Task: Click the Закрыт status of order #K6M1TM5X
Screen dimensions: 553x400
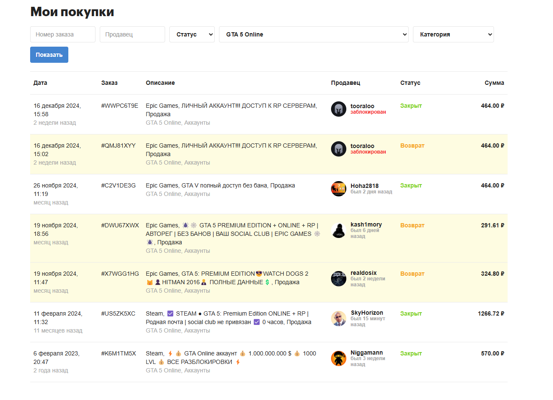Action: tap(411, 353)
